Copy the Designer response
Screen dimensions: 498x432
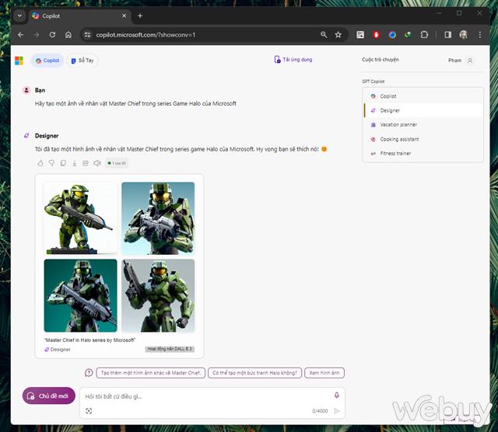click(x=63, y=163)
